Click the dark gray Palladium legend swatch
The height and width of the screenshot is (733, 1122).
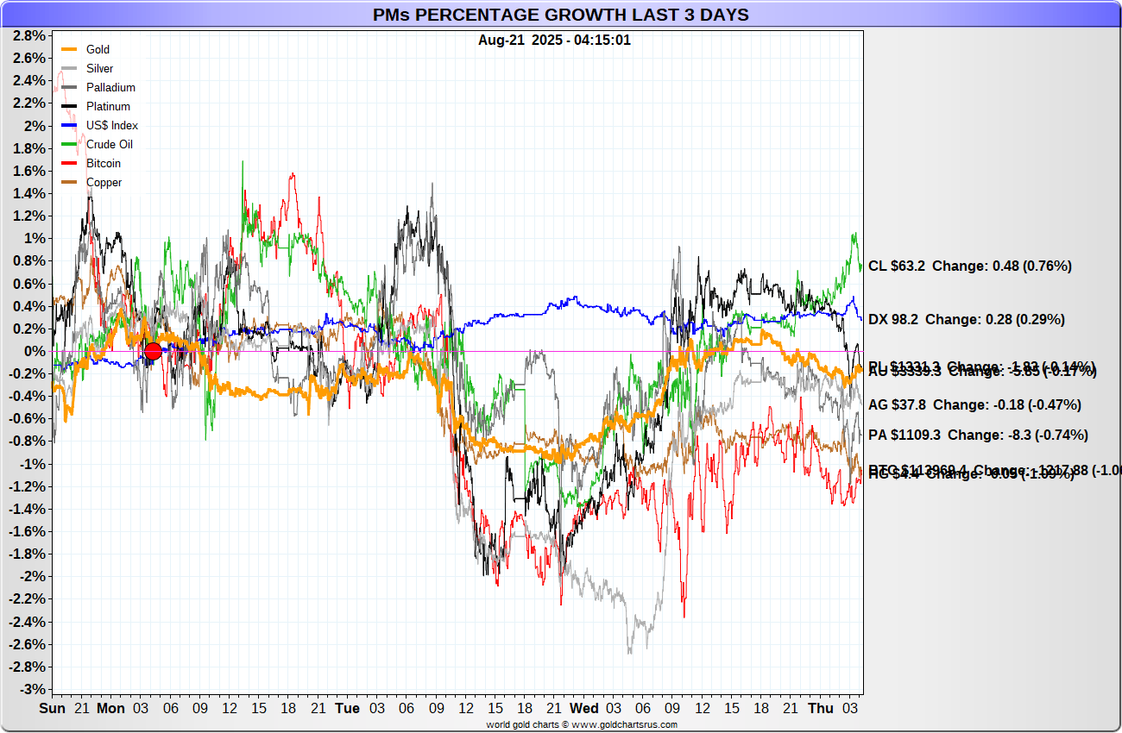[x=71, y=88]
